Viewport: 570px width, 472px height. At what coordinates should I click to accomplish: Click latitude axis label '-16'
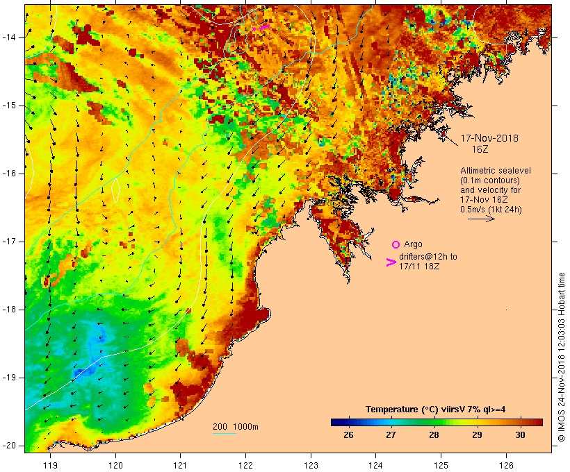pyautogui.click(x=9, y=174)
